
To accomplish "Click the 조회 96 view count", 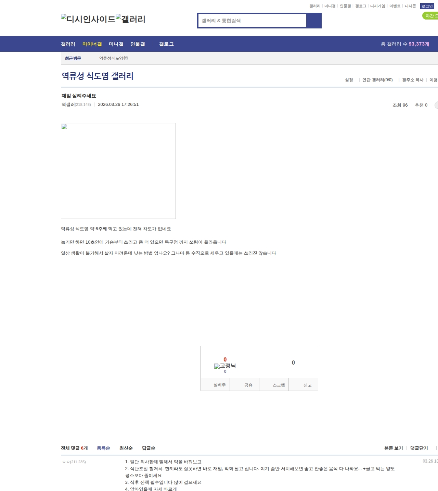I will click(400, 105).
